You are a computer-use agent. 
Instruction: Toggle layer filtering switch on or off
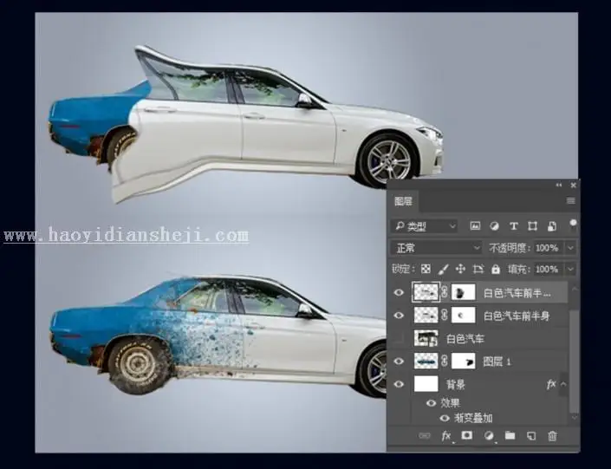pos(573,225)
